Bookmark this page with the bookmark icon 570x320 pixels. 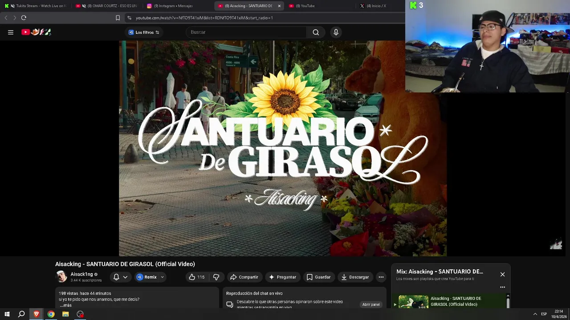click(118, 18)
